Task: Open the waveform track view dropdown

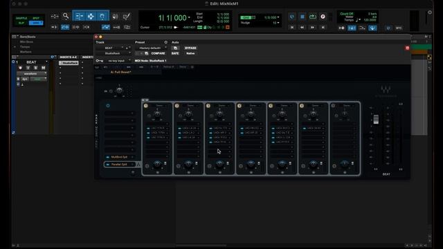Action: click(31, 74)
